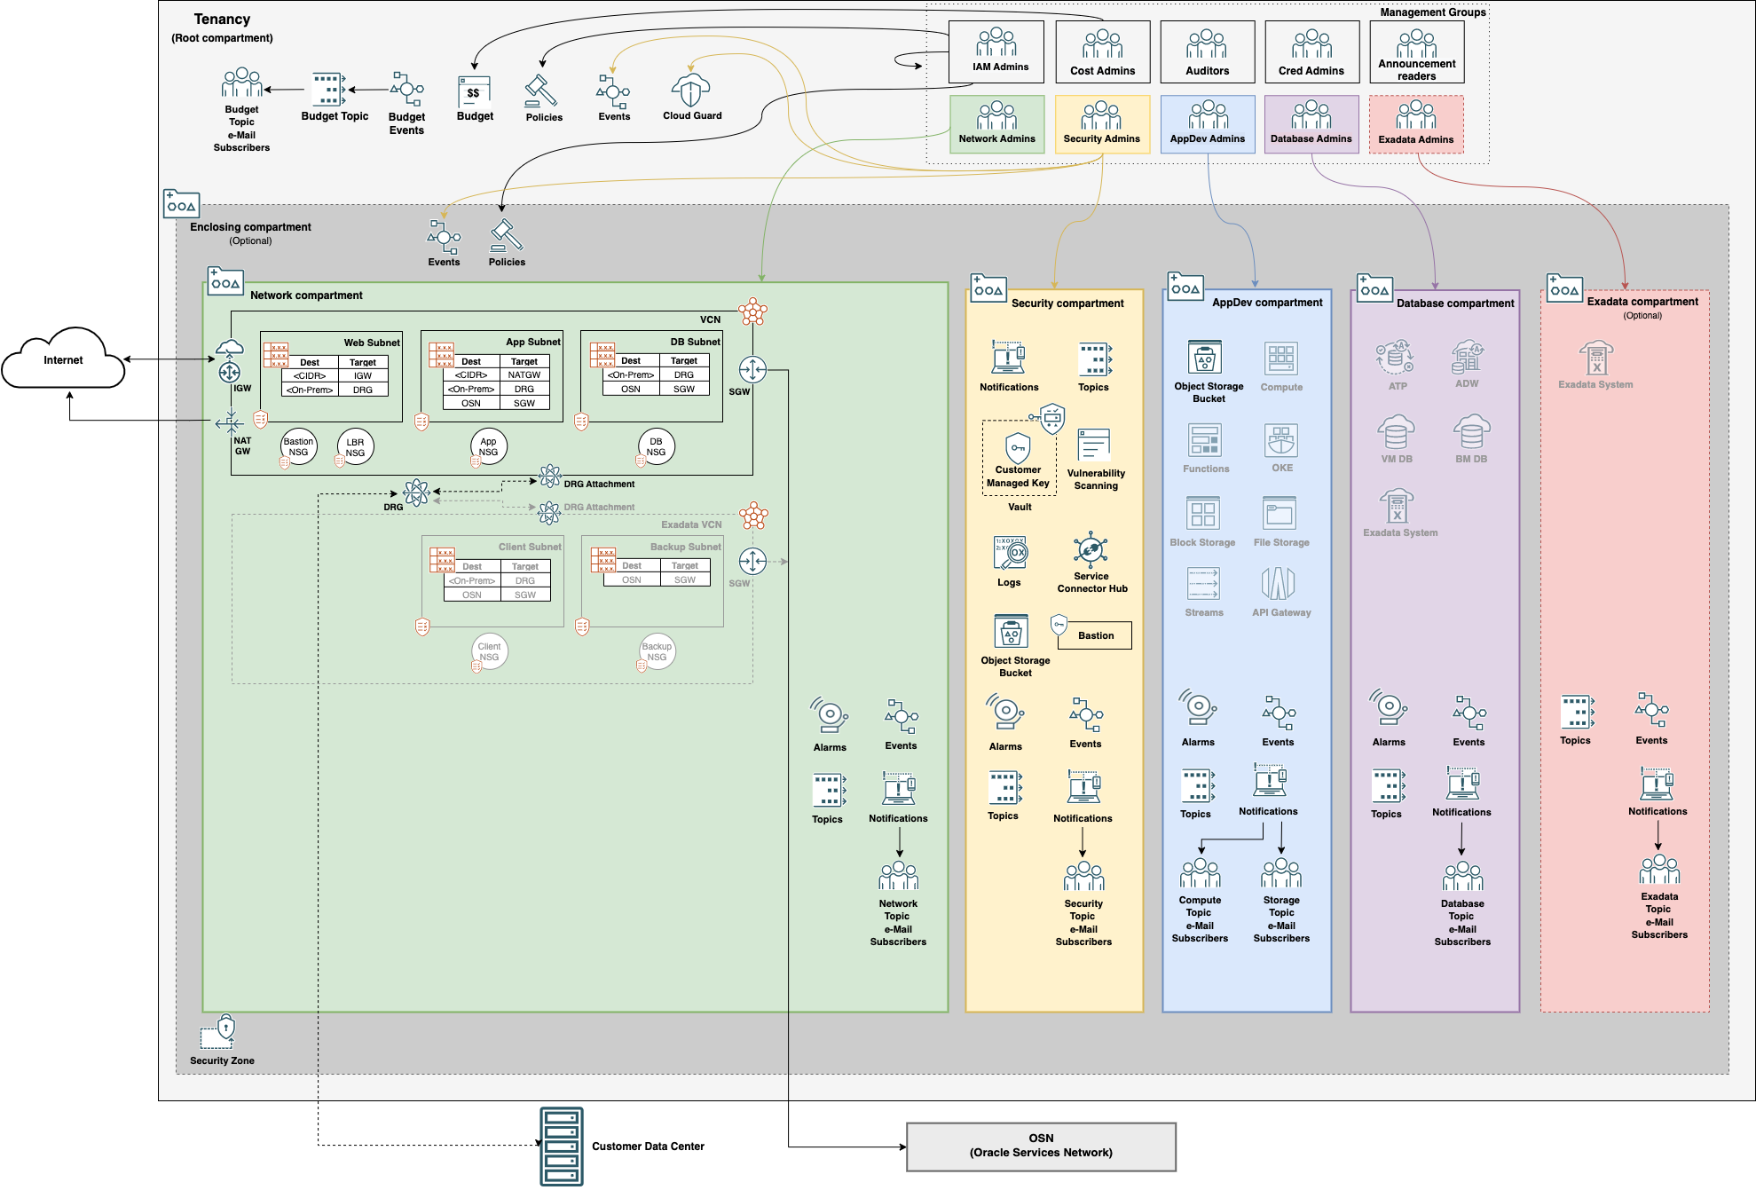Select the Vulnerability Scanning icon
Image resolution: width=1756 pixels, height=1190 pixels.
1089,444
